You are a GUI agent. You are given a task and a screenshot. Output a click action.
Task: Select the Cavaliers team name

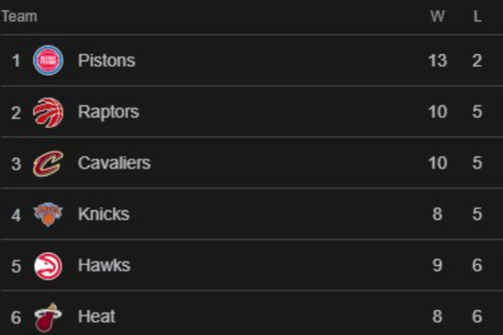[114, 163]
